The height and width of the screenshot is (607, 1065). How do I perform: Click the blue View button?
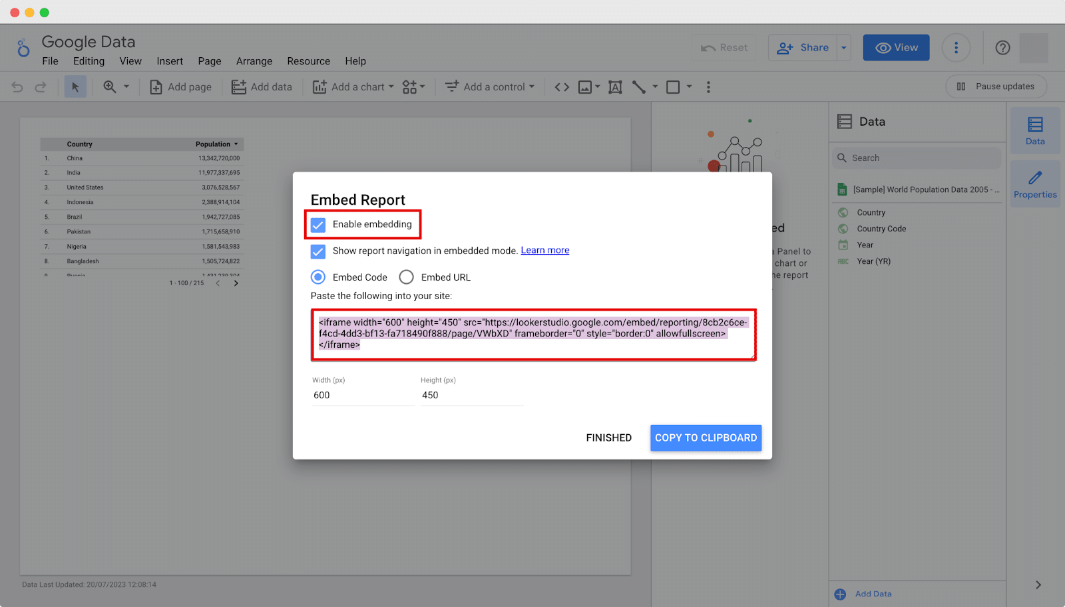(897, 48)
